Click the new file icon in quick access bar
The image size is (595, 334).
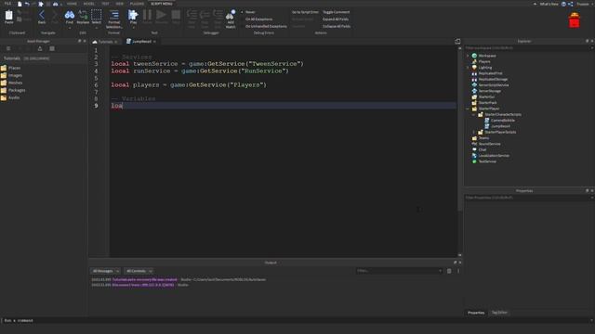(20, 4)
